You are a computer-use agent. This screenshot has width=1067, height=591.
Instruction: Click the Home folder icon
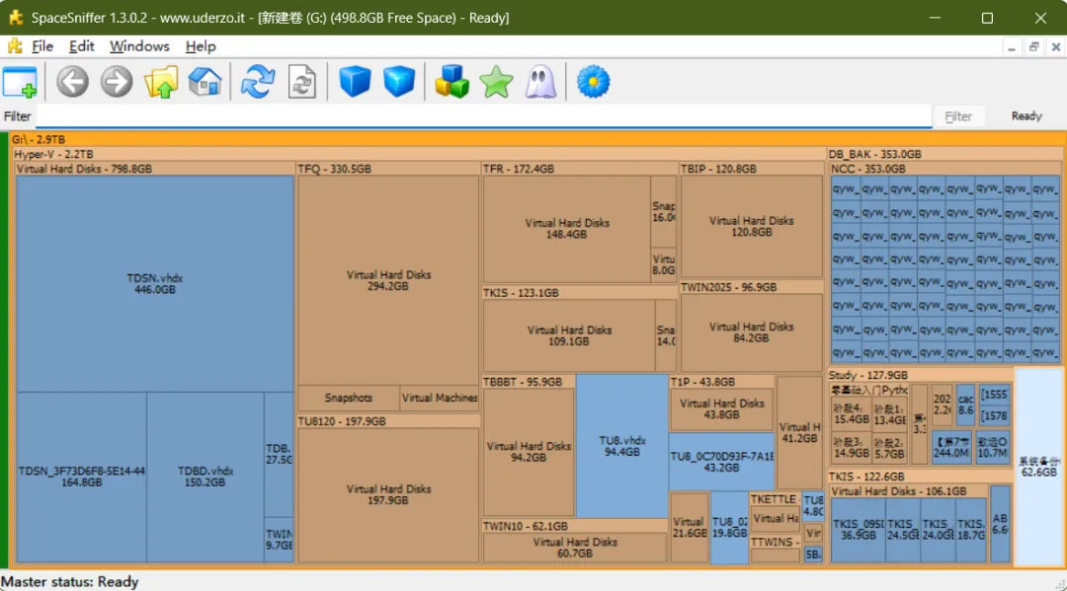pyautogui.click(x=205, y=82)
